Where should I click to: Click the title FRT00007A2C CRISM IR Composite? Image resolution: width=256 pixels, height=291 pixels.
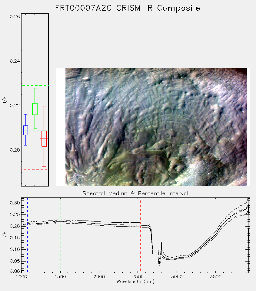click(x=128, y=8)
